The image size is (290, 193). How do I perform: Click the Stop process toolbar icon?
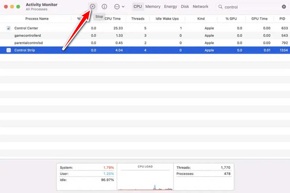tap(92, 7)
